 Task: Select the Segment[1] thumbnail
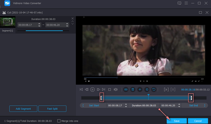click(8, 23)
